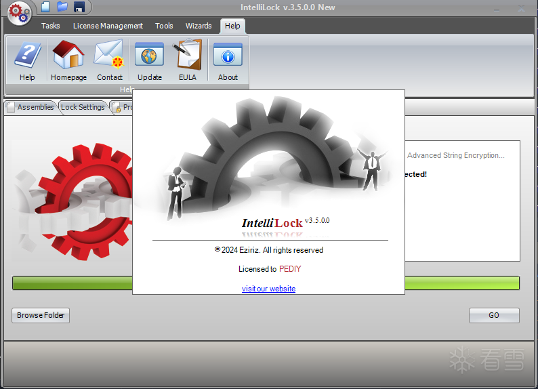Open the Tasks menu tab
Screen dimensions: 538x389
click(50, 26)
